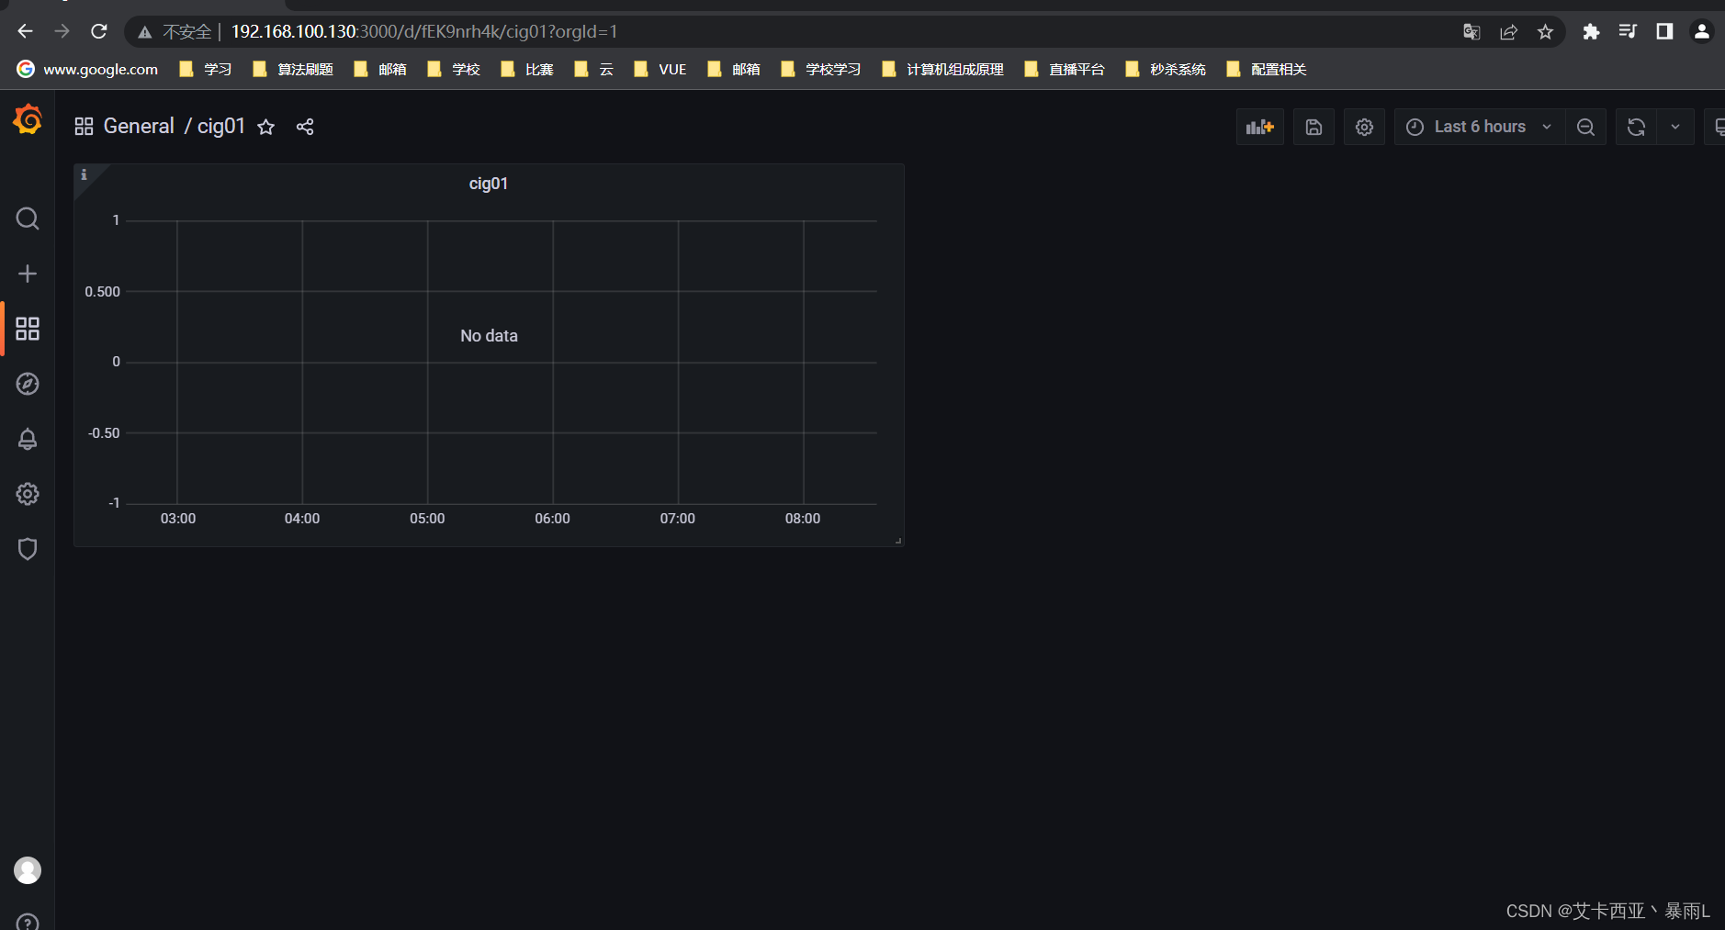Open the browser extensions puzzle icon
1725x930 pixels.
(1591, 31)
